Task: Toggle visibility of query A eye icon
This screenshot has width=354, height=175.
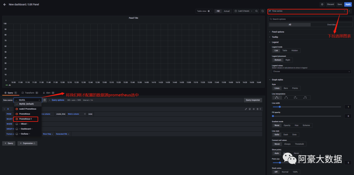Action: [253, 109]
